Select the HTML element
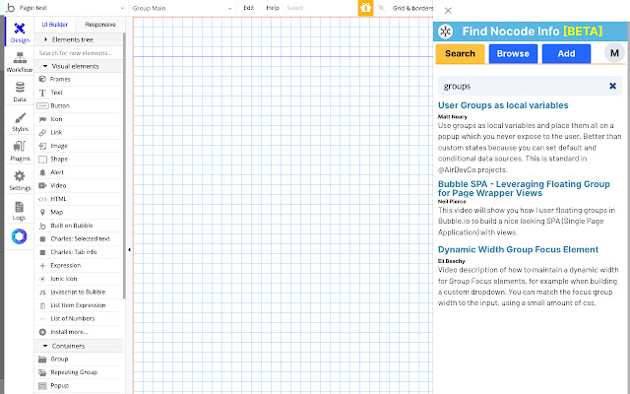630x394 pixels. tap(79, 199)
